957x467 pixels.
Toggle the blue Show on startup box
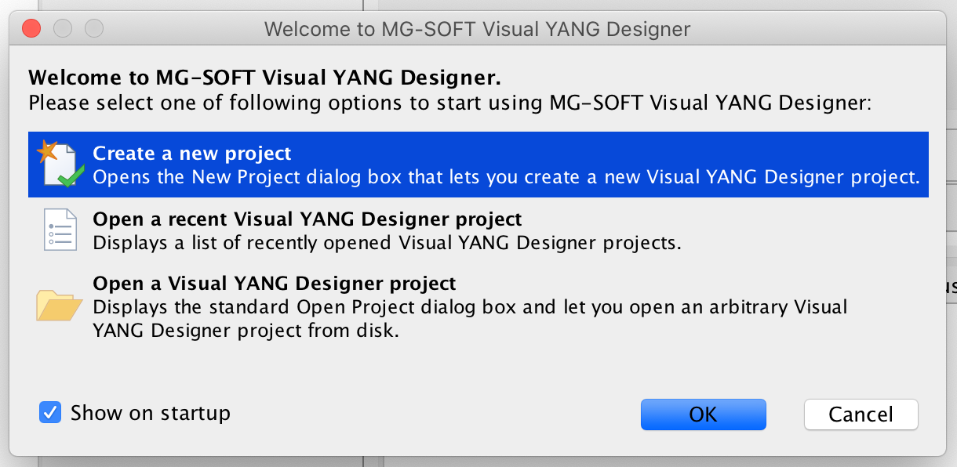pyautogui.click(x=49, y=411)
